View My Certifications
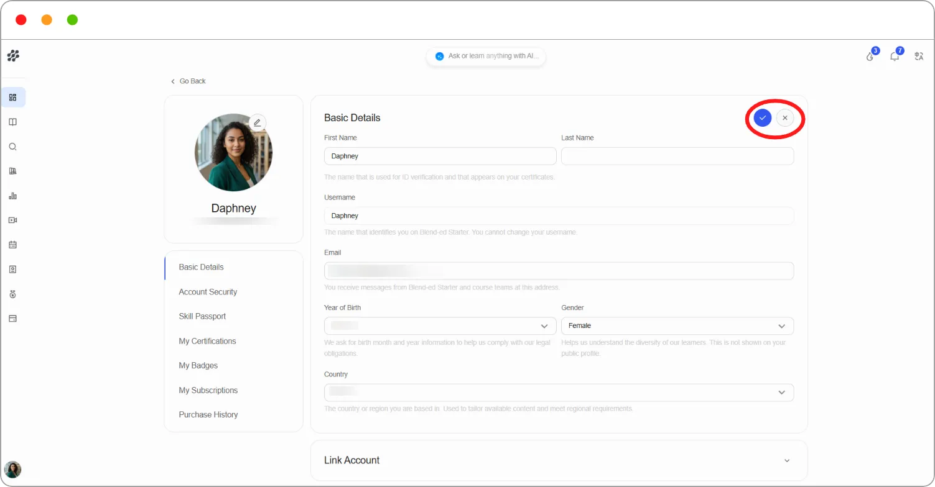 tap(207, 341)
